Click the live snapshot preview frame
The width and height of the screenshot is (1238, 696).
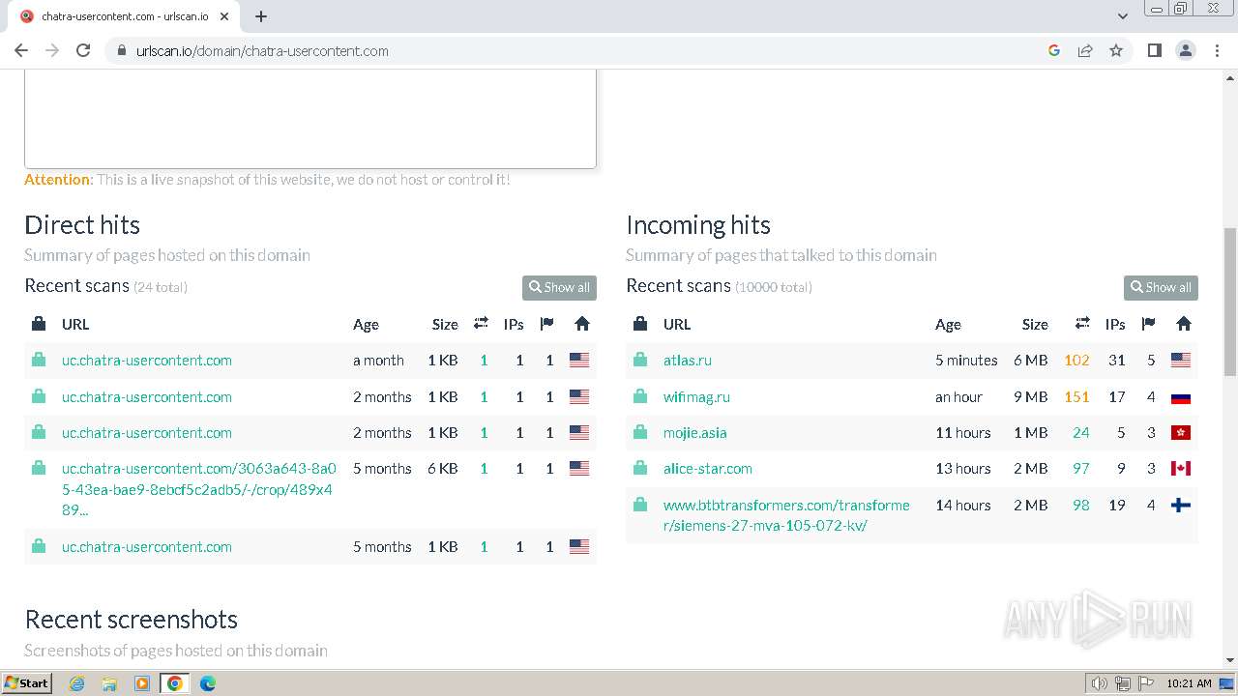(310, 118)
